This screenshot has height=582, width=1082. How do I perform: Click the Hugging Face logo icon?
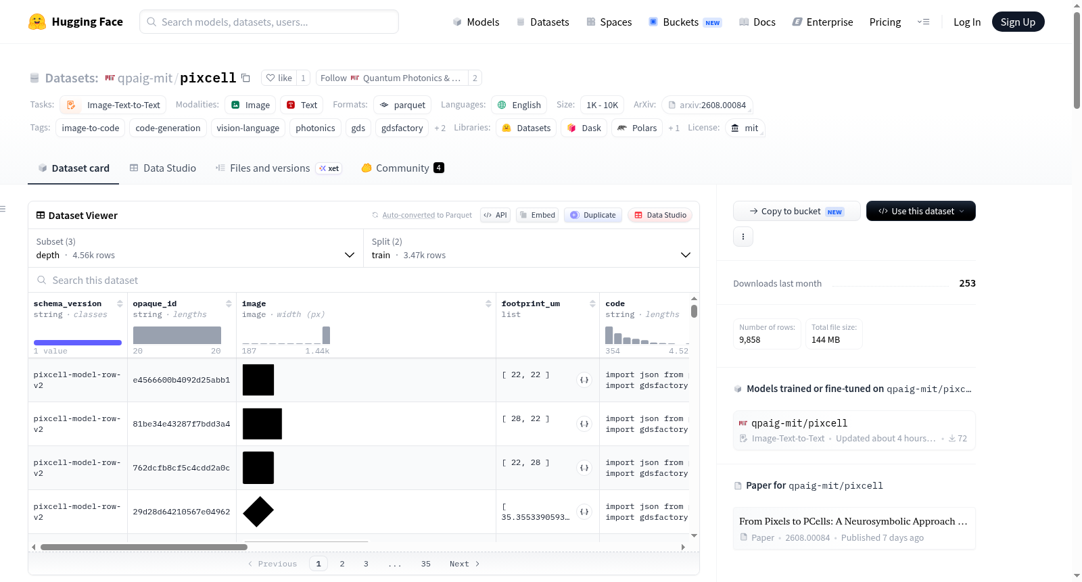[37, 22]
